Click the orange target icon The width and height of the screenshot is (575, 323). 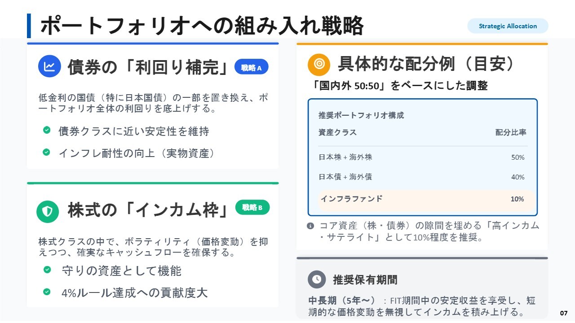click(319, 64)
